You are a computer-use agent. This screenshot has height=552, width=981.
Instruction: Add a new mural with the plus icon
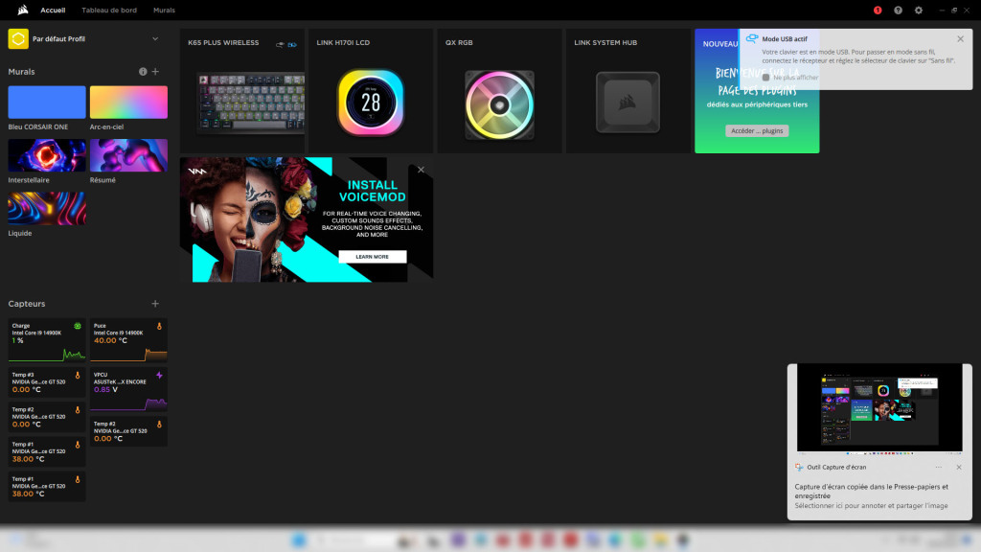coord(155,71)
